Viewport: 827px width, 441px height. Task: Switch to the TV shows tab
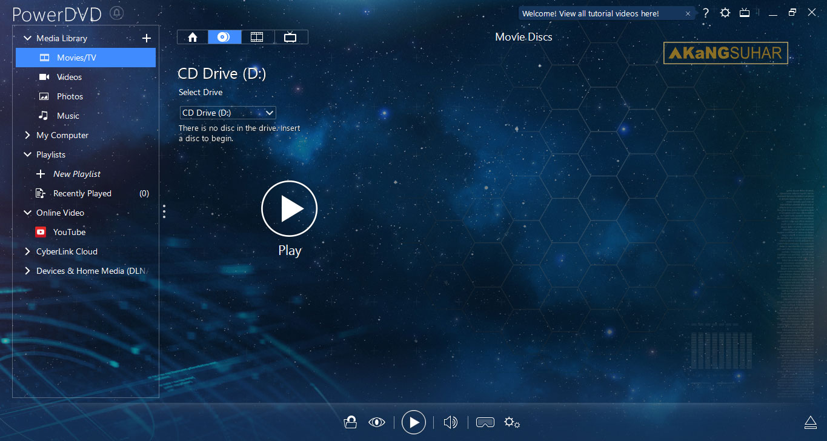[x=291, y=37]
